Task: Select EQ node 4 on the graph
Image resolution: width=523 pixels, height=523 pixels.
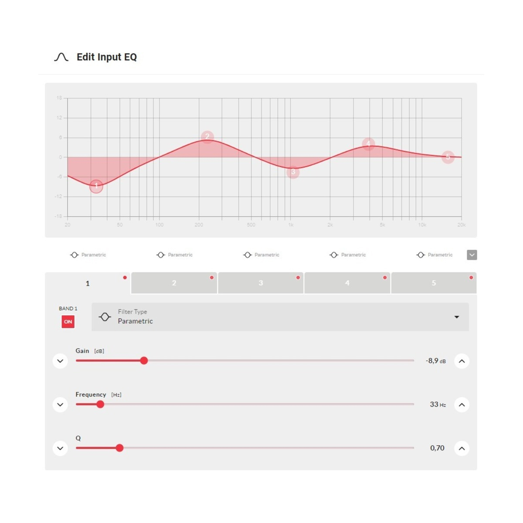Action: click(x=369, y=144)
